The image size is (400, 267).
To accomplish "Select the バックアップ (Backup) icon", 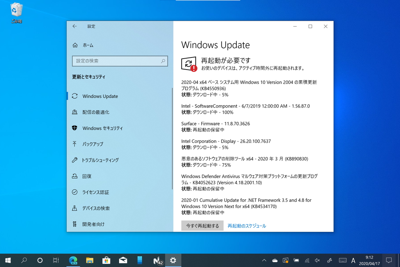I will (75, 144).
